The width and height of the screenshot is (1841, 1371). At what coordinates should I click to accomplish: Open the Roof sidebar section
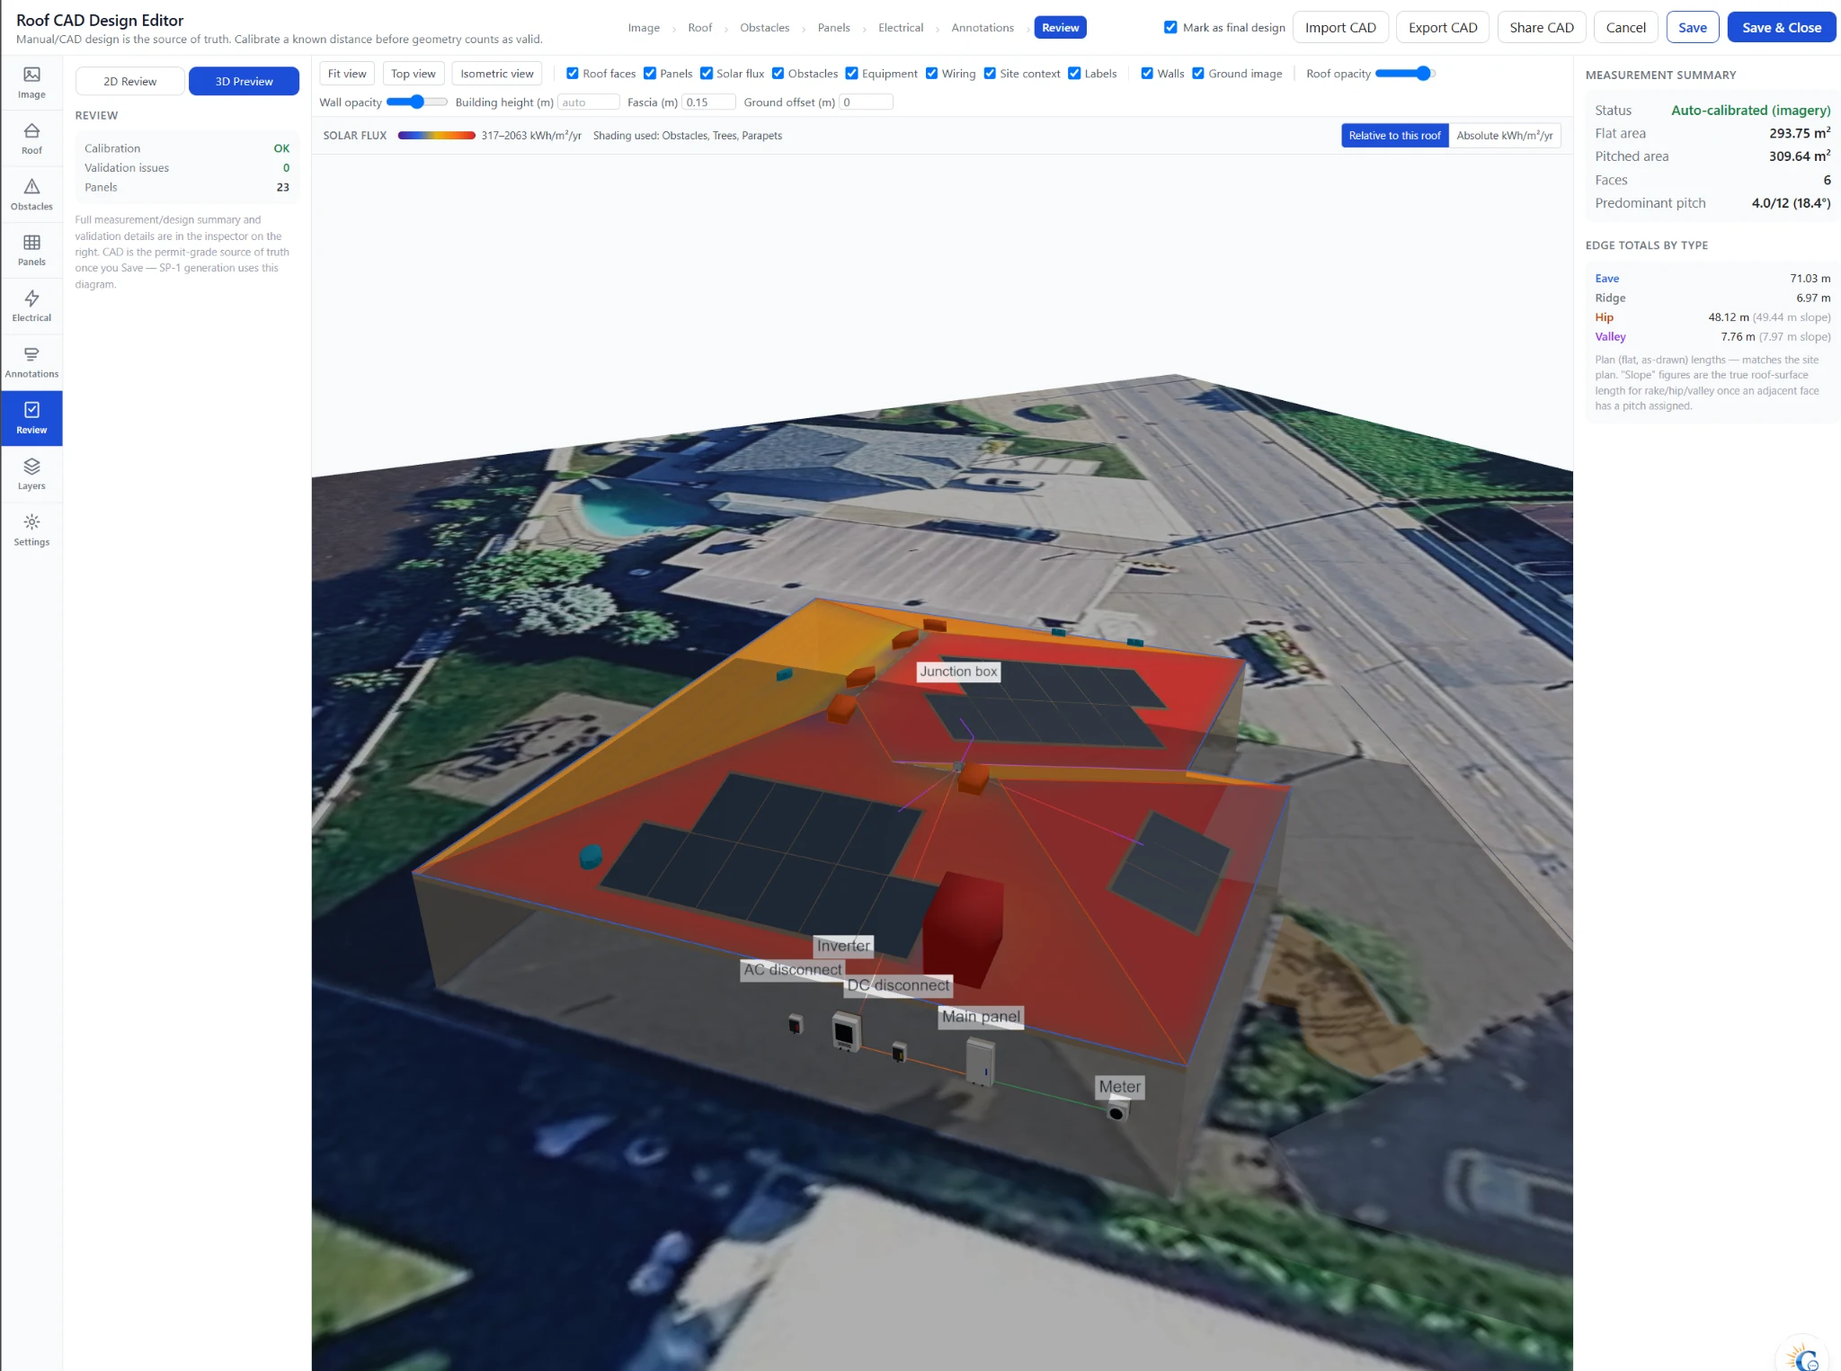coord(31,138)
